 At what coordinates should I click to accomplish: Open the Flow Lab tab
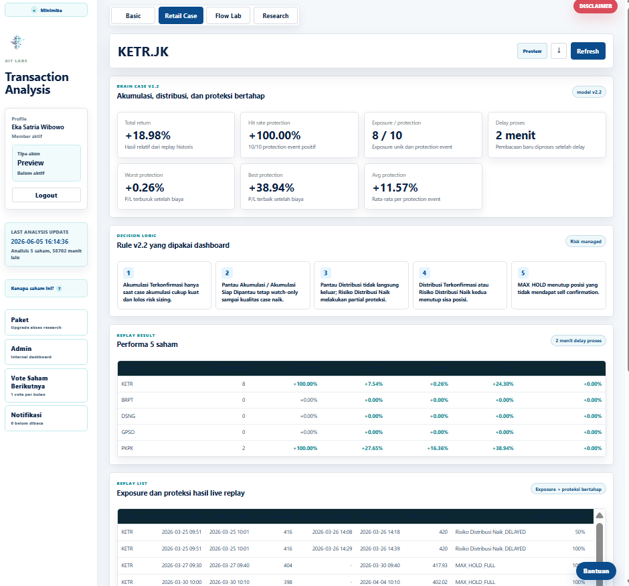(x=228, y=15)
